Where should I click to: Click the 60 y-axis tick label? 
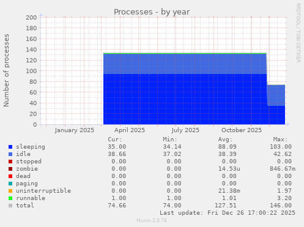click(x=33, y=92)
